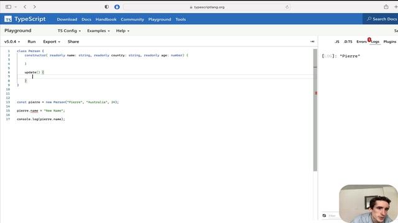Expand the Help dropdown
The image size is (398, 223).
pyautogui.click(x=123, y=30)
